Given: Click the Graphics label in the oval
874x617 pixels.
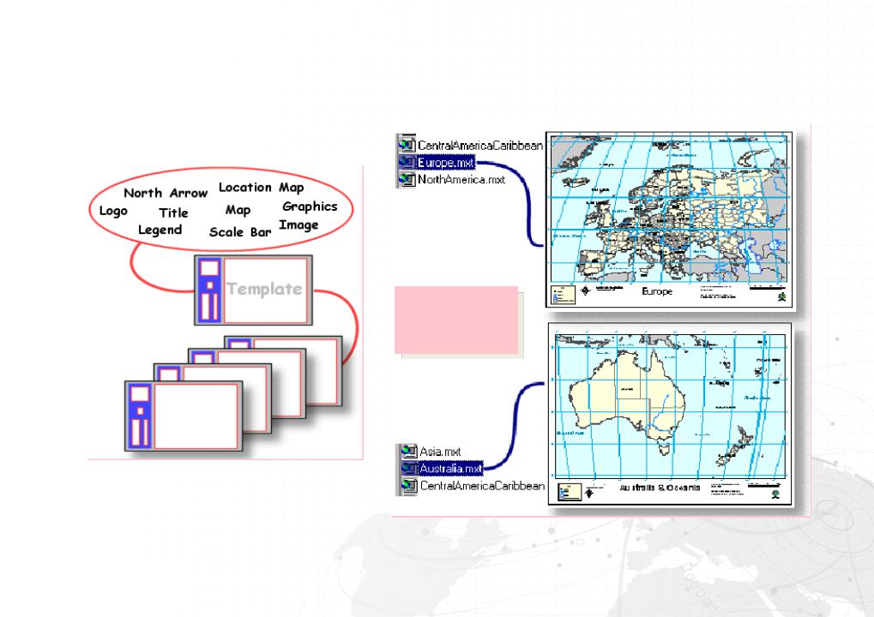Looking at the screenshot, I should coord(310,207).
